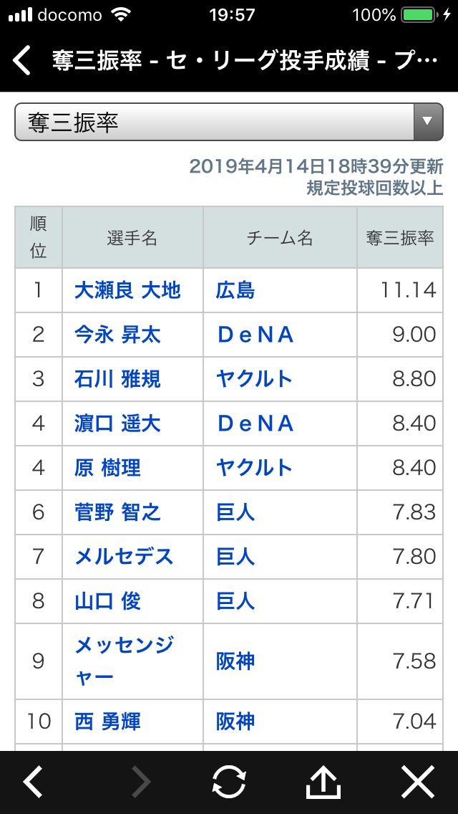458x814 pixels.
Task: Open the share sheet icon
Action: click(x=323, y=782)
